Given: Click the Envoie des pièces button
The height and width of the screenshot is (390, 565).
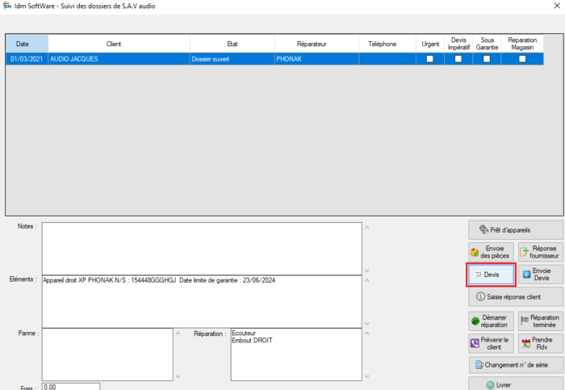Looking at the screenshot, I should [x=491, y=252].
